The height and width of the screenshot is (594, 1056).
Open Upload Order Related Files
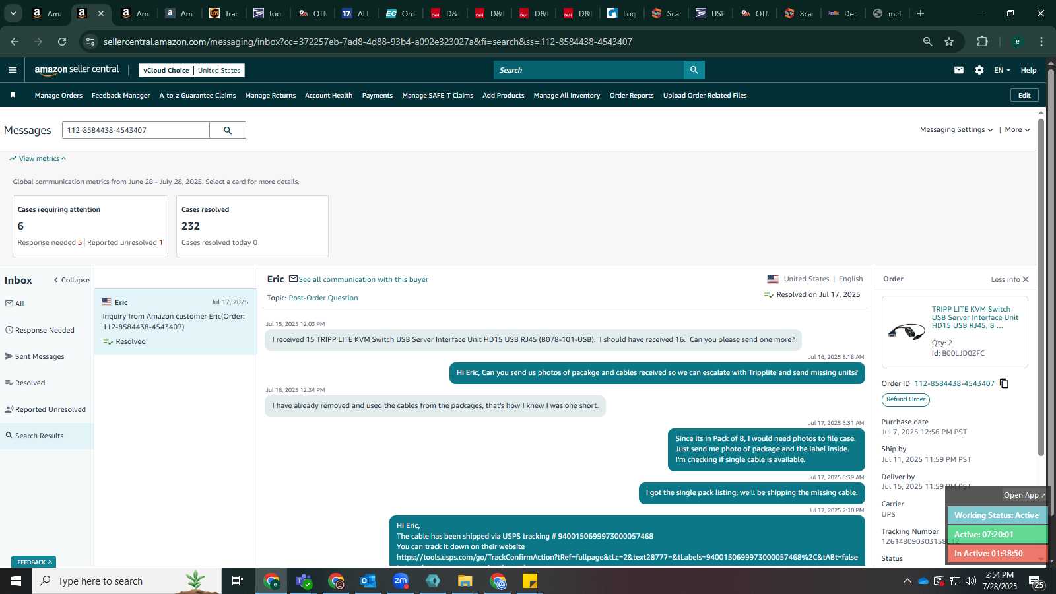click(705, 96)
